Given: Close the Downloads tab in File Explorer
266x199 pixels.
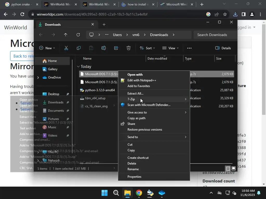Looking at the screenshot, I should [93, 24].
